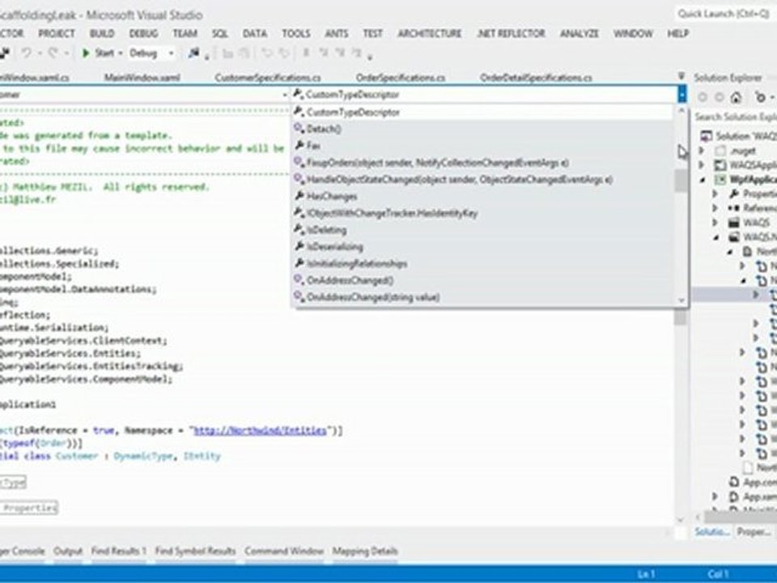Open the ANTS menu
777x583 pixels.
coord(336,34)
